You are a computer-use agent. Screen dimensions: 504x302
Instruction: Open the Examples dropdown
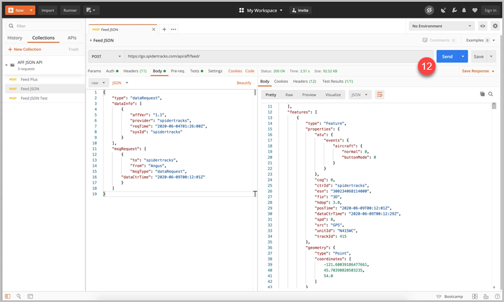tap(481, 40)
